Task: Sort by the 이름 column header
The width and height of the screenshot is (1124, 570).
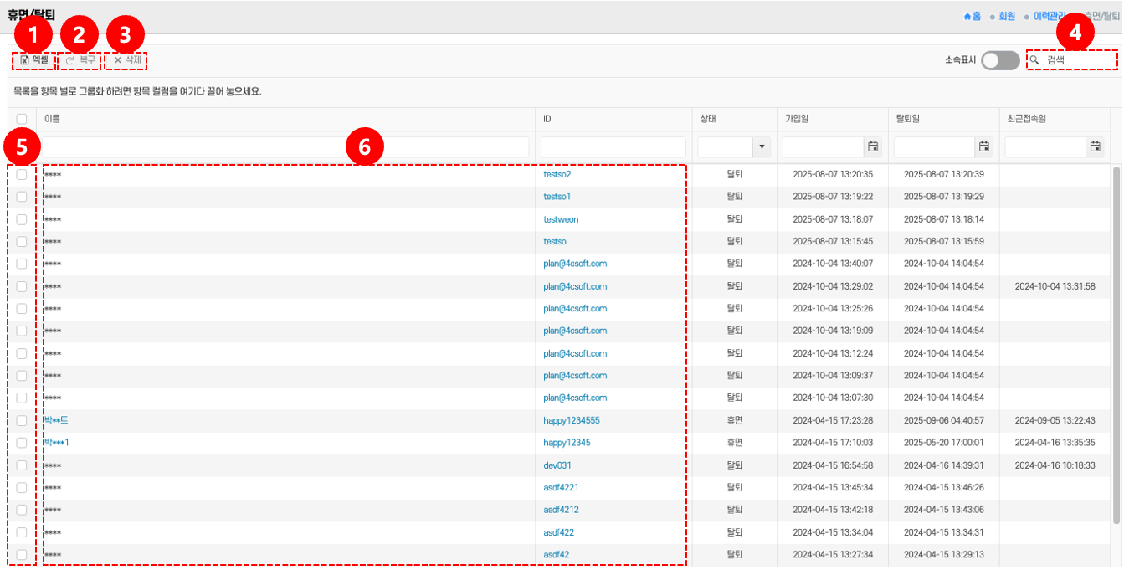Action: (x=52, y=119)
